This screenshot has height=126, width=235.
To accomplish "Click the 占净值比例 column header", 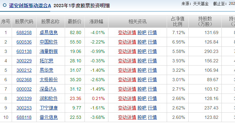I will [178, 21].
